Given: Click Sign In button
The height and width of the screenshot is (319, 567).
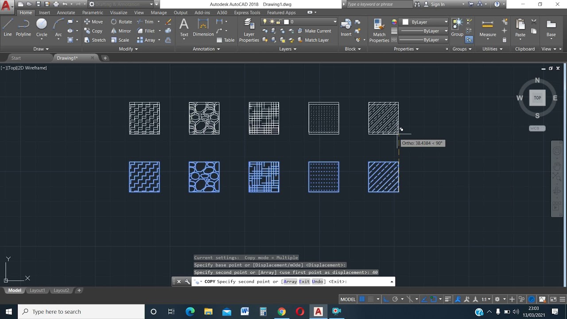Looking at the screenshot, I should (x=437, y=4).
